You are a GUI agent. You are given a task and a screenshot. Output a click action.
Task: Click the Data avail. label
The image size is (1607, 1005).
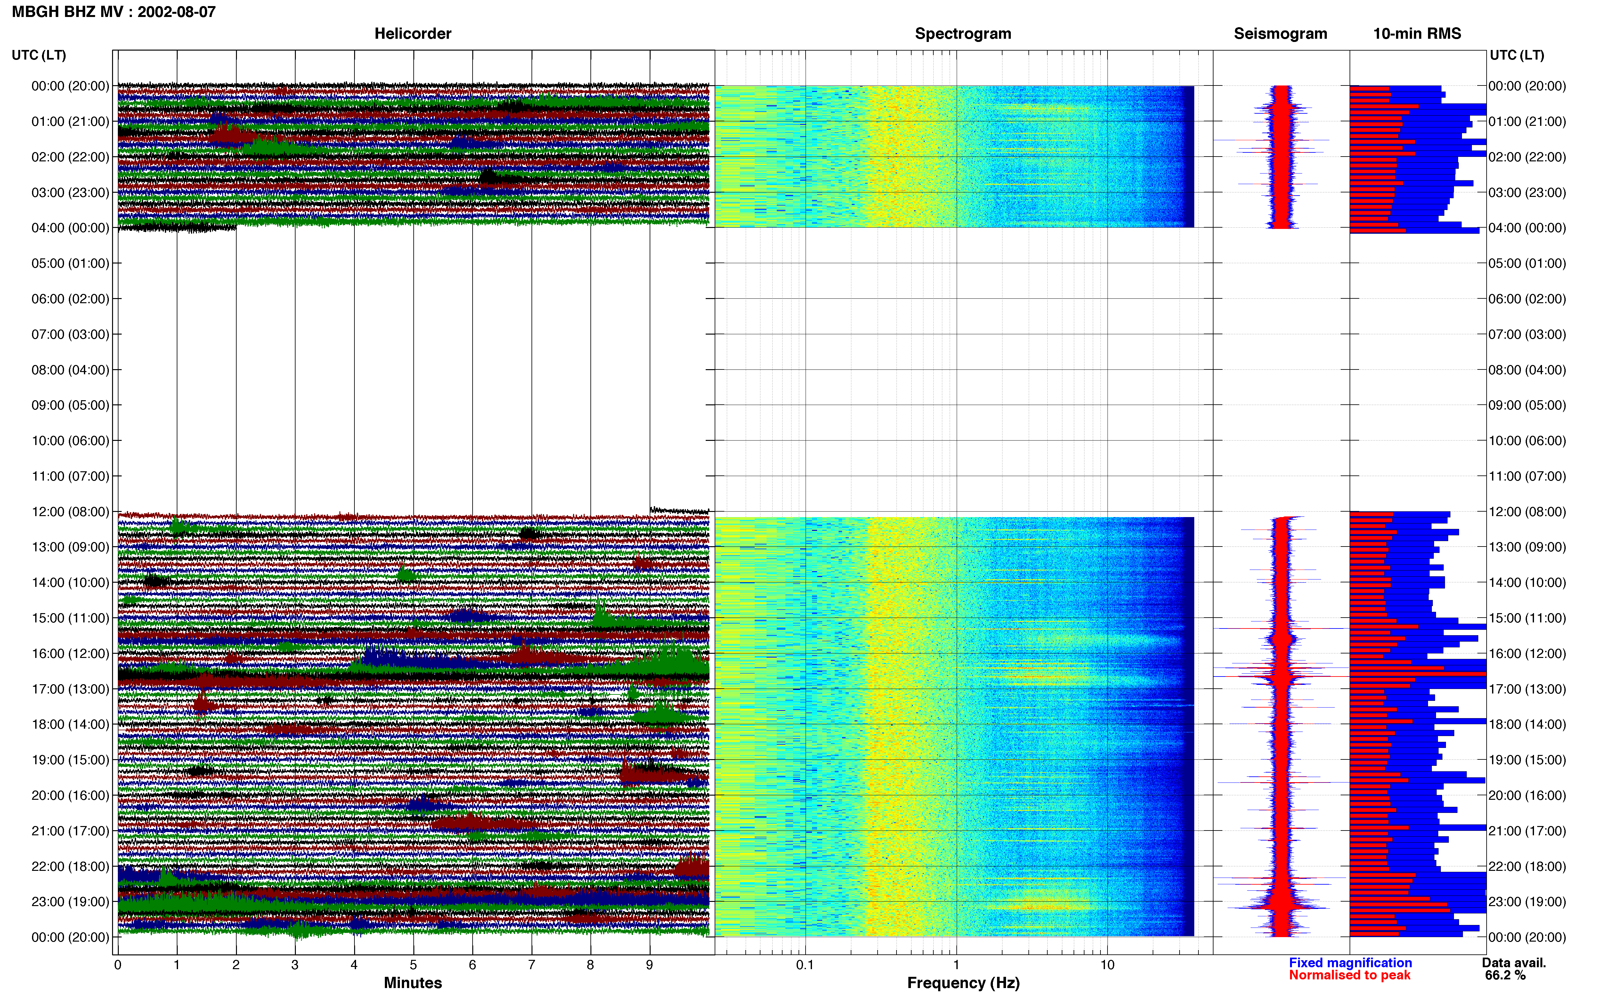click(1514, 962)
